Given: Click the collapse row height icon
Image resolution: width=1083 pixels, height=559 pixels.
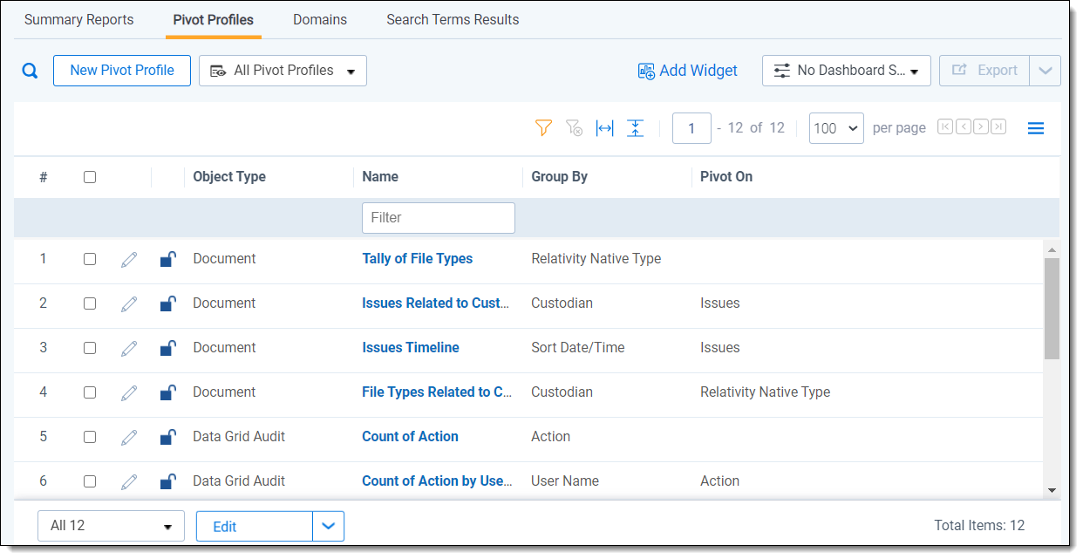Looking at the screenshot, I should pyautogui.click(x=636, y=128).
